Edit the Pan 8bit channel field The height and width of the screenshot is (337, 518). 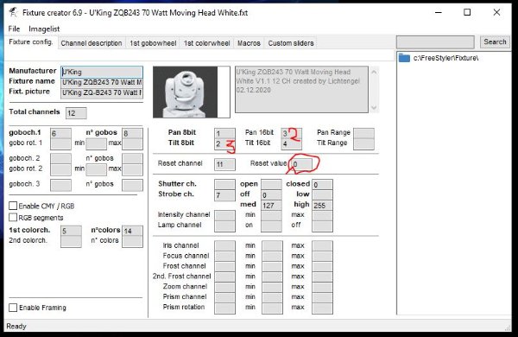[x=224, y=133]
